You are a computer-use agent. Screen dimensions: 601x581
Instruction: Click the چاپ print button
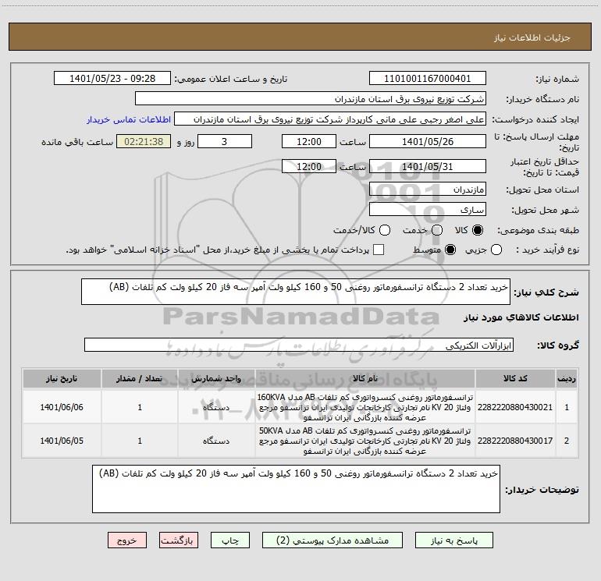tap(230, 540)
